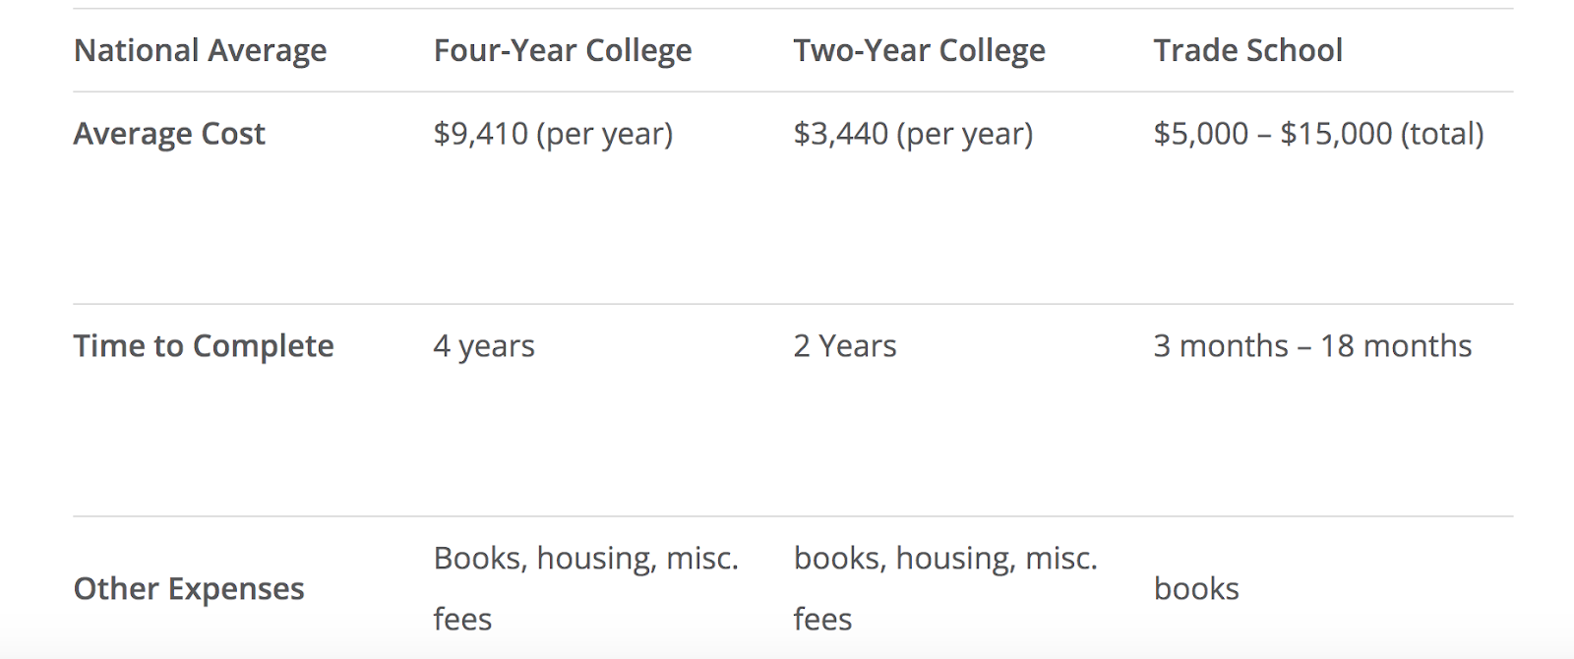The image size is (1574, 659).
Task: Click the 3 months – 18 months cell
Action: click(1312, 346)
